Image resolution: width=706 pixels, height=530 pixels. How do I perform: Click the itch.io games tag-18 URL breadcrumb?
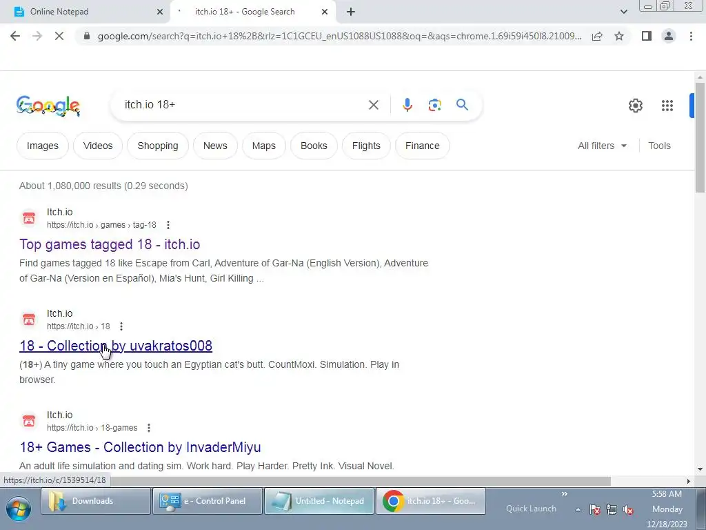(102, 225)
